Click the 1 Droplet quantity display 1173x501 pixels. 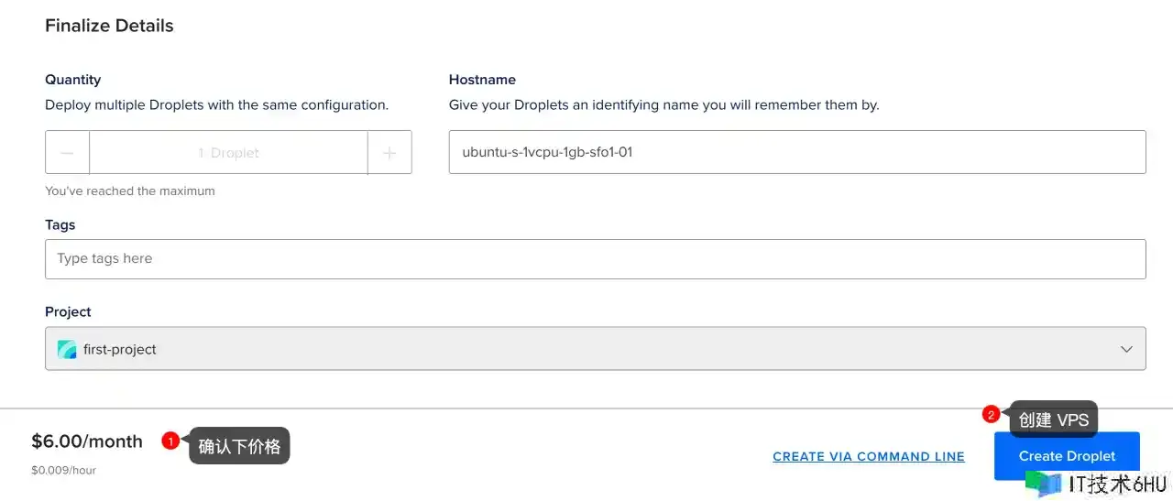(x=228, y=153)
